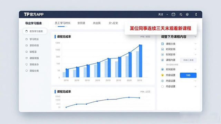Click the cube icon in top bar
221x124 pixels.
pyautogui.click(x=187, y=14)
